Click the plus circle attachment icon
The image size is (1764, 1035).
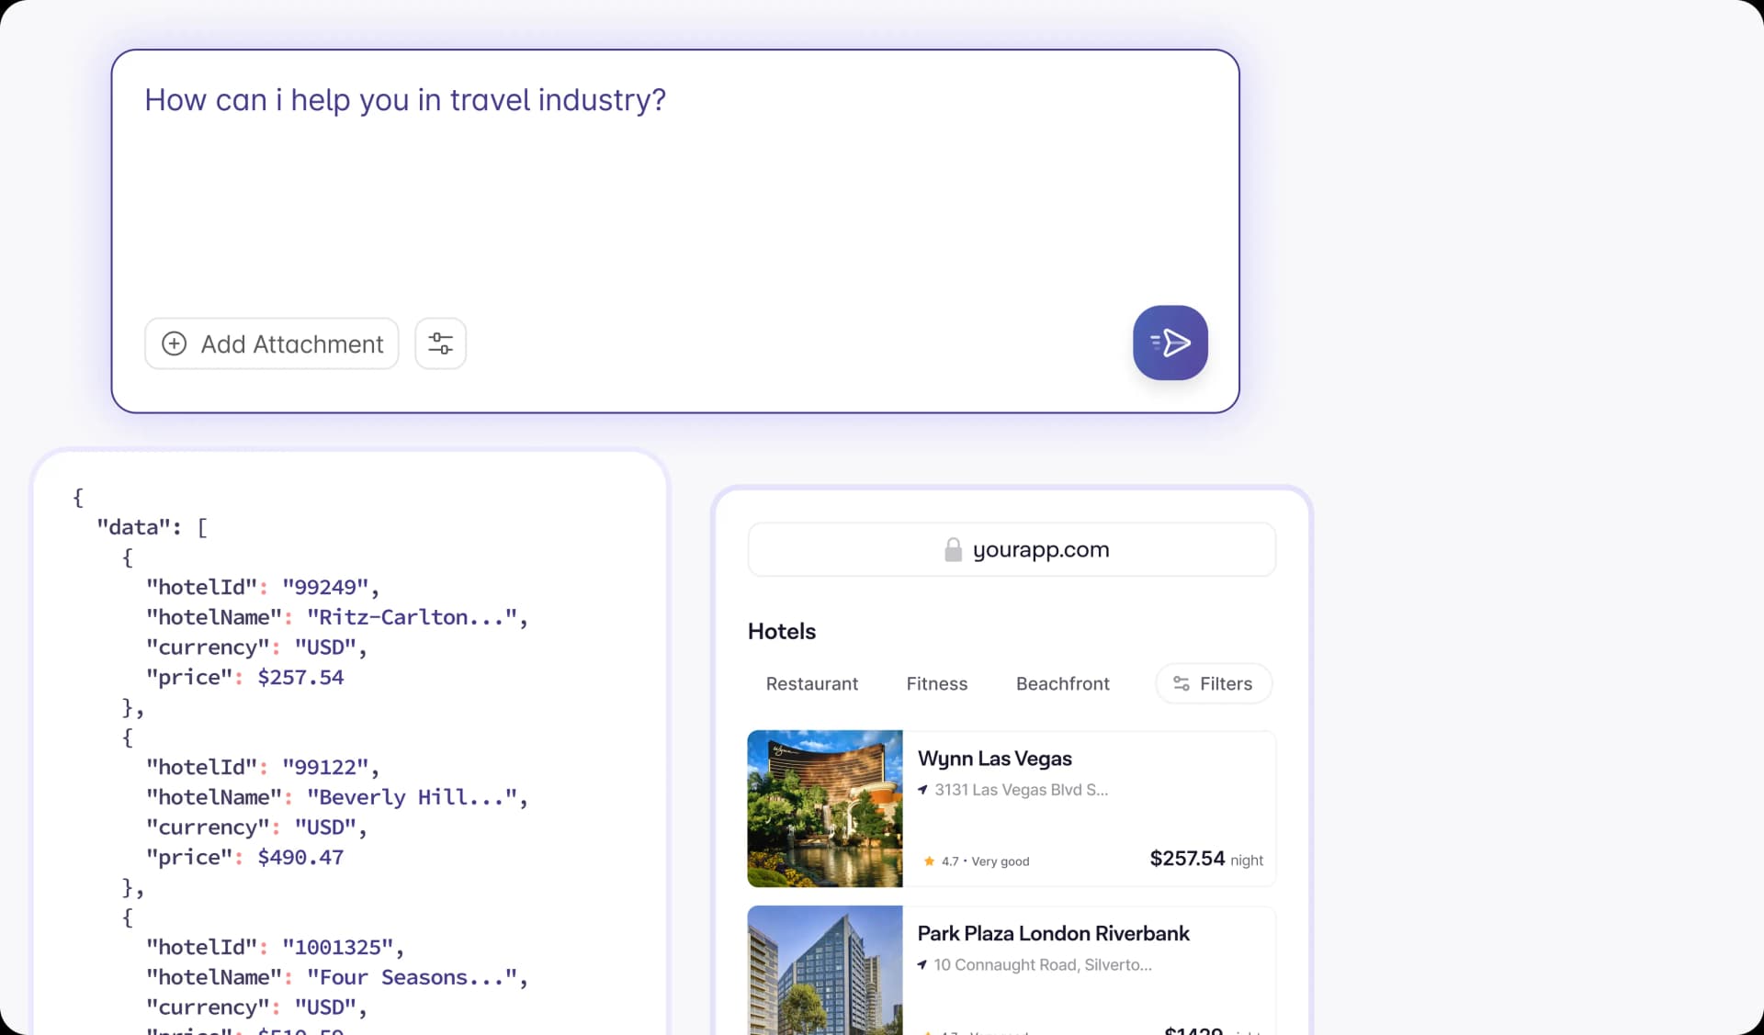175,343
